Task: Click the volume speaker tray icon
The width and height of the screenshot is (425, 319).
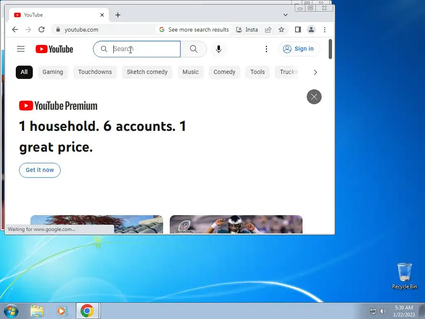Action: click(x=383, y=311)
